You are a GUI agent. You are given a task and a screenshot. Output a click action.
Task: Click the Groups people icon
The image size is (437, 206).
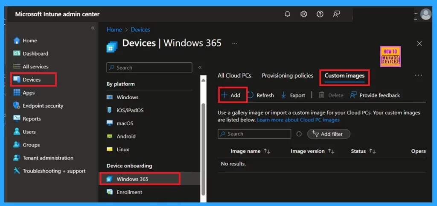pos(17,144)
